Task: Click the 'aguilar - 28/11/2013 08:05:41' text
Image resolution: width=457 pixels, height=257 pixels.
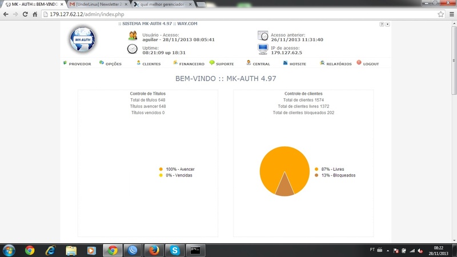Action: 178,39
